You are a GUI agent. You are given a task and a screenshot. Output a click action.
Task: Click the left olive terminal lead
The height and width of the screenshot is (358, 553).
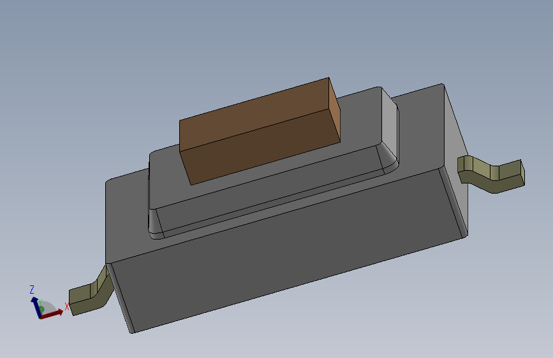[91, 291]
